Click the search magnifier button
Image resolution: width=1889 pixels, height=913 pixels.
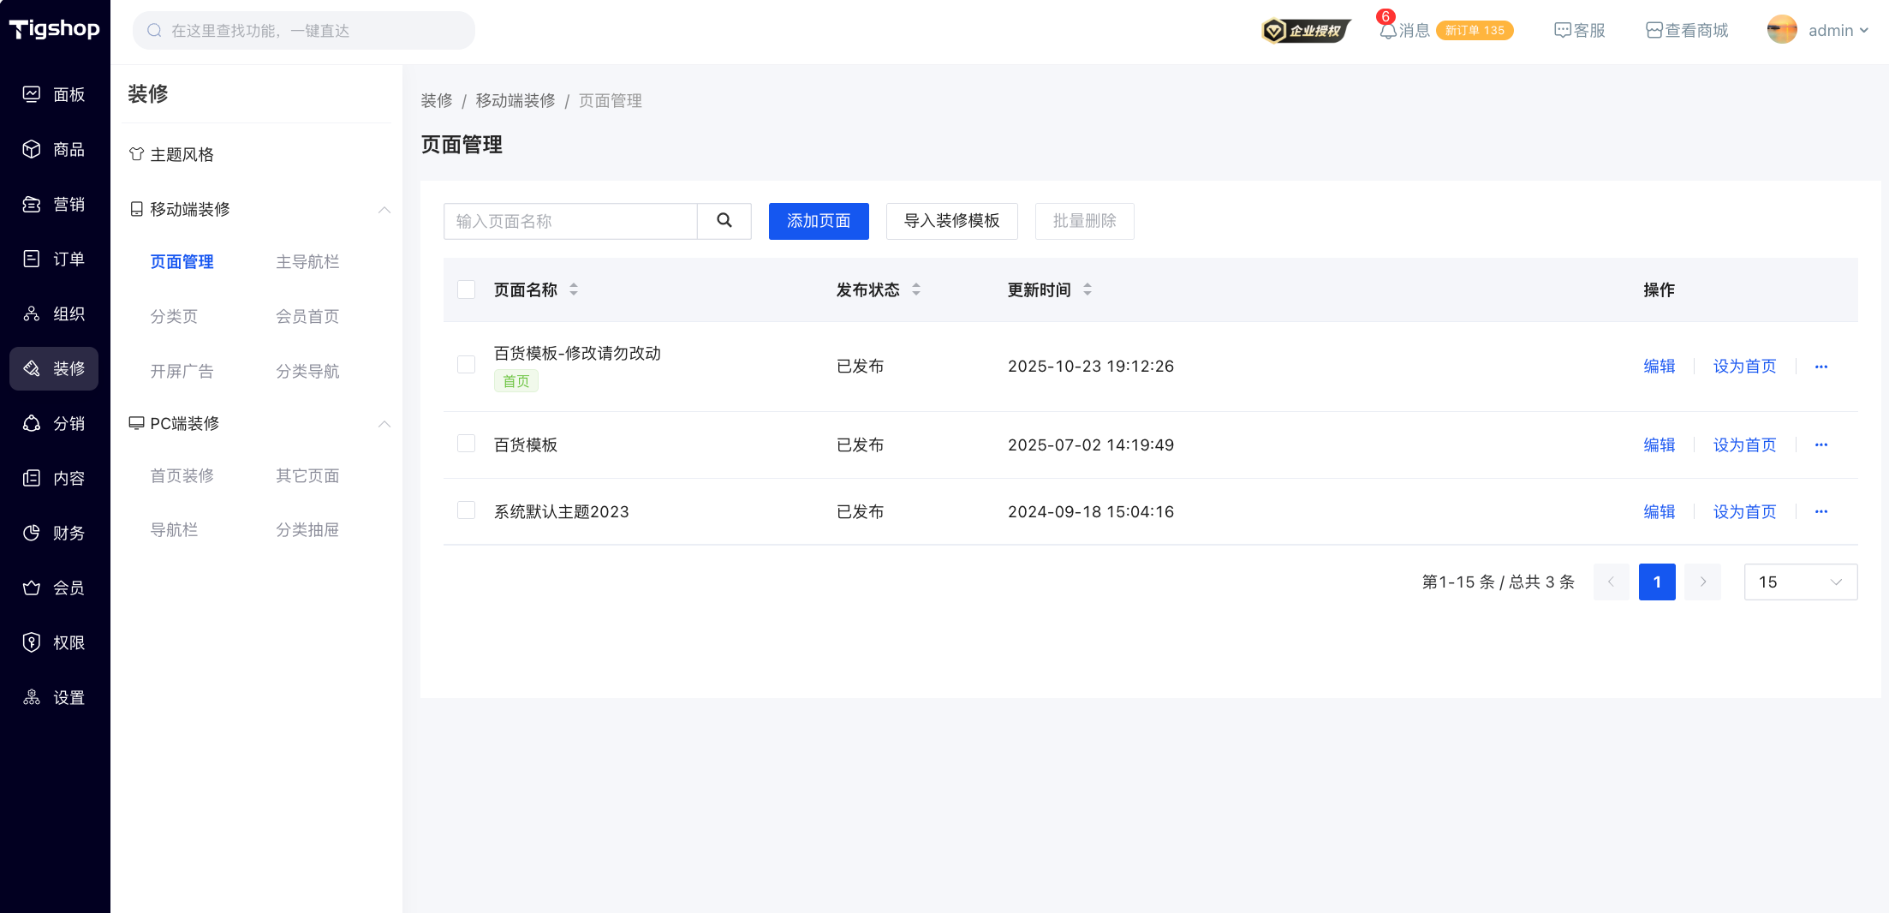tap(724, 221)
